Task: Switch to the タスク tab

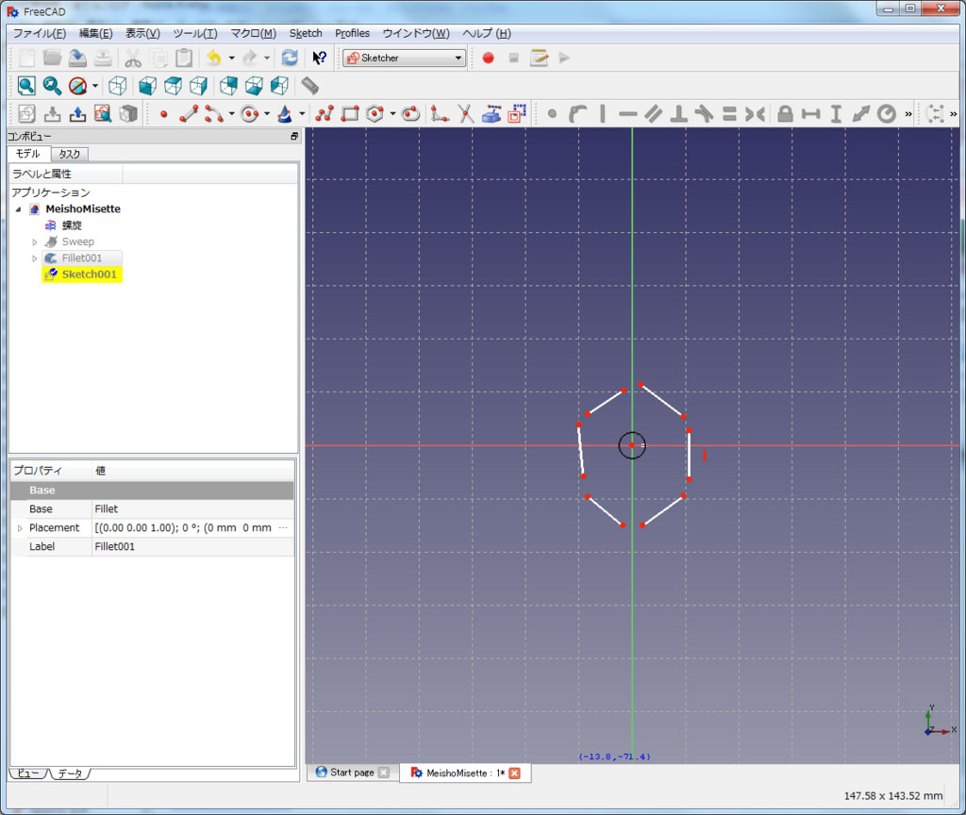Action: 69,154
